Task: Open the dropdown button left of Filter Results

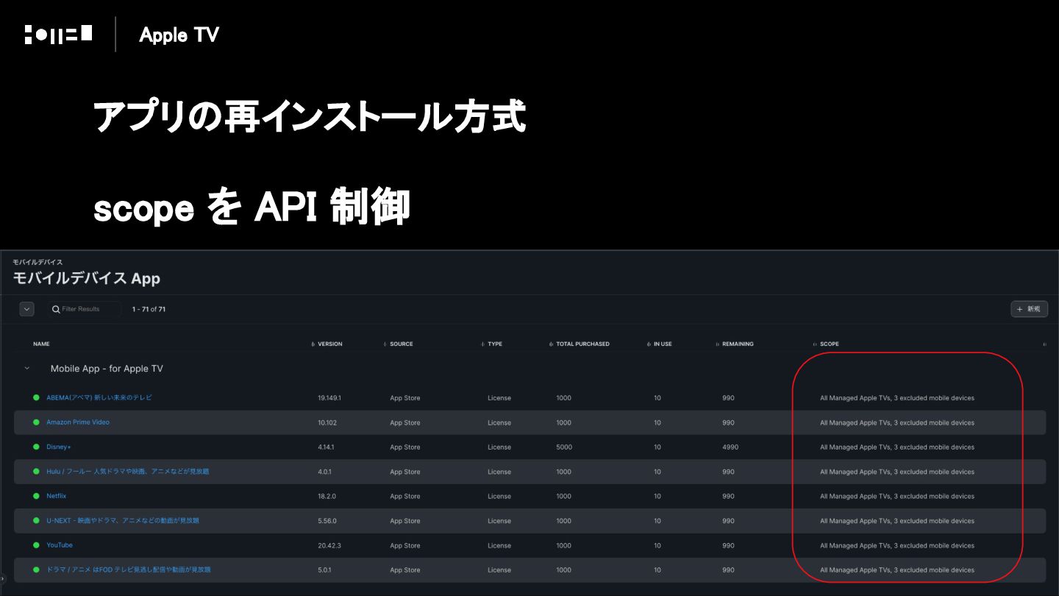Action: point(27,310)
